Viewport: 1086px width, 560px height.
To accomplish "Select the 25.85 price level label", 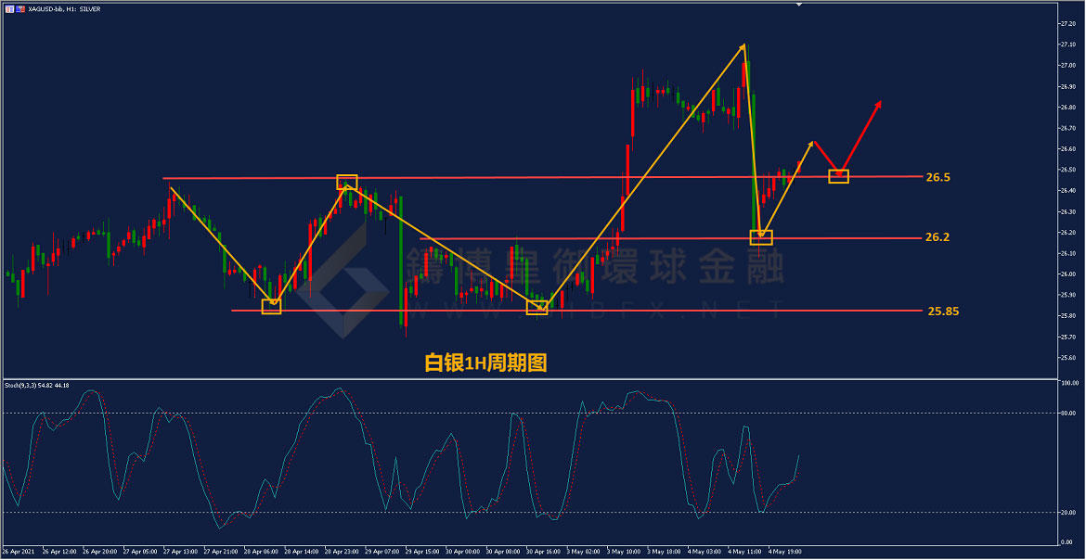I will (942, 311).
